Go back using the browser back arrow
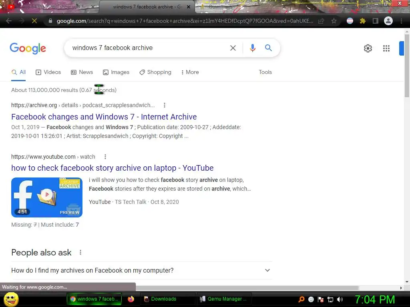Image resolution: width=410 pixels, height=307 pixels. tap(8, 21)
